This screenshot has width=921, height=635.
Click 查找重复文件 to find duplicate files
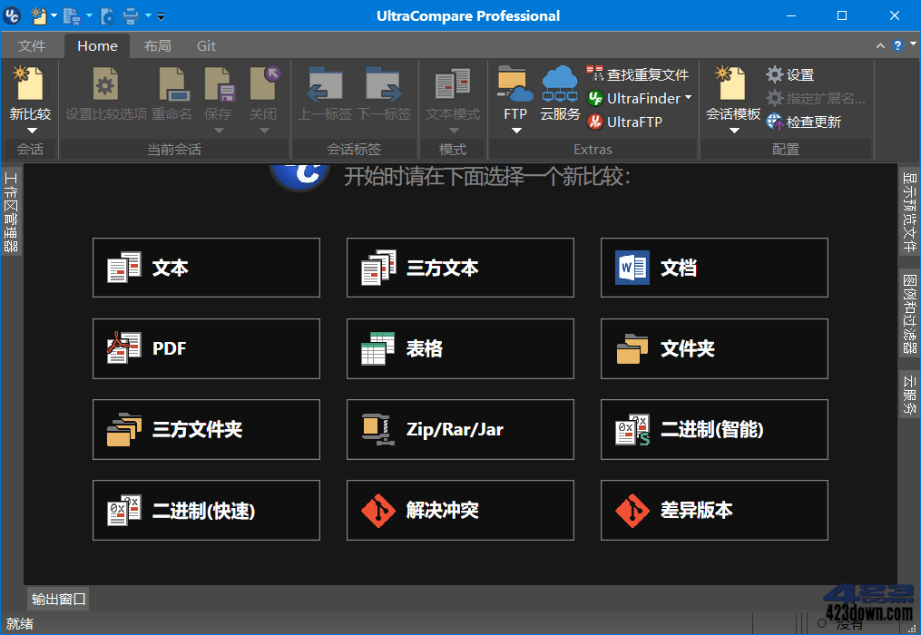635,74
